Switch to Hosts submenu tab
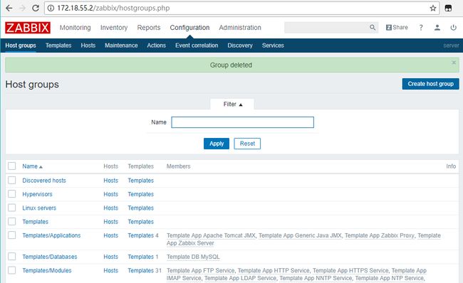 pyautogui.click(x=88, y=46)
